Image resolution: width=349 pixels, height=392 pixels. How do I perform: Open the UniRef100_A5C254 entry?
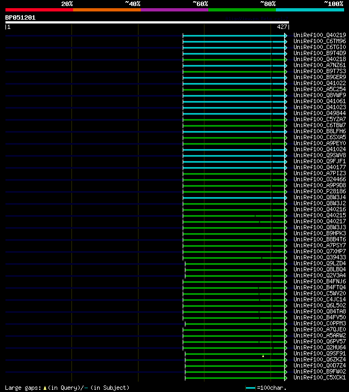pos(320,89)
